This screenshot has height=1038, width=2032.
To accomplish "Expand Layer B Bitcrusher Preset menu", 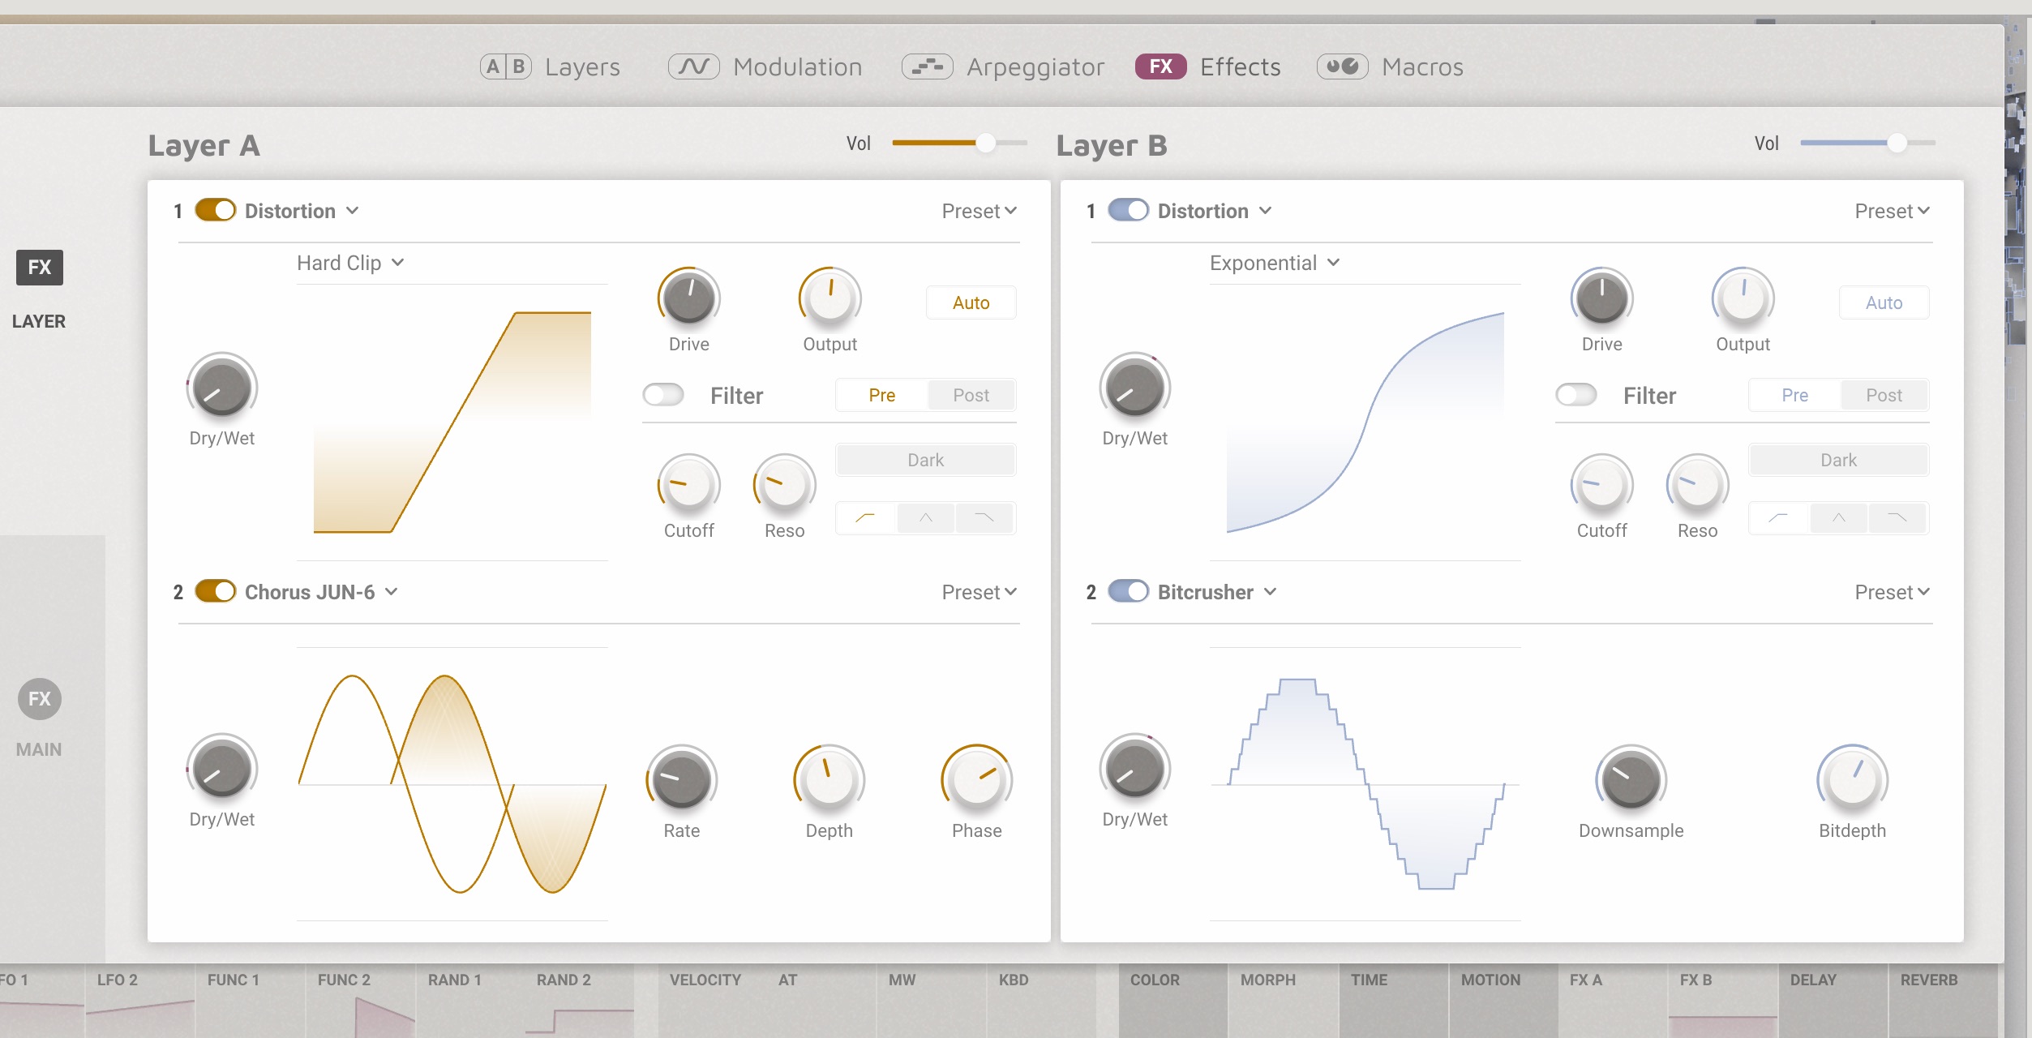I will [1891, 592].
